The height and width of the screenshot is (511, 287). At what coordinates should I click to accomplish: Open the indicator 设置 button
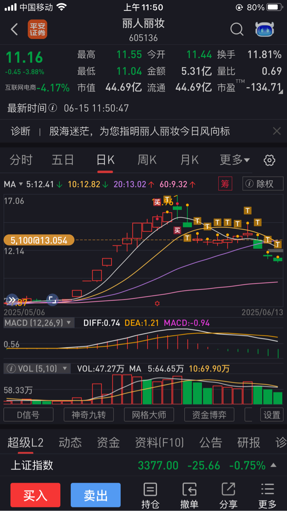click(272, 414)
